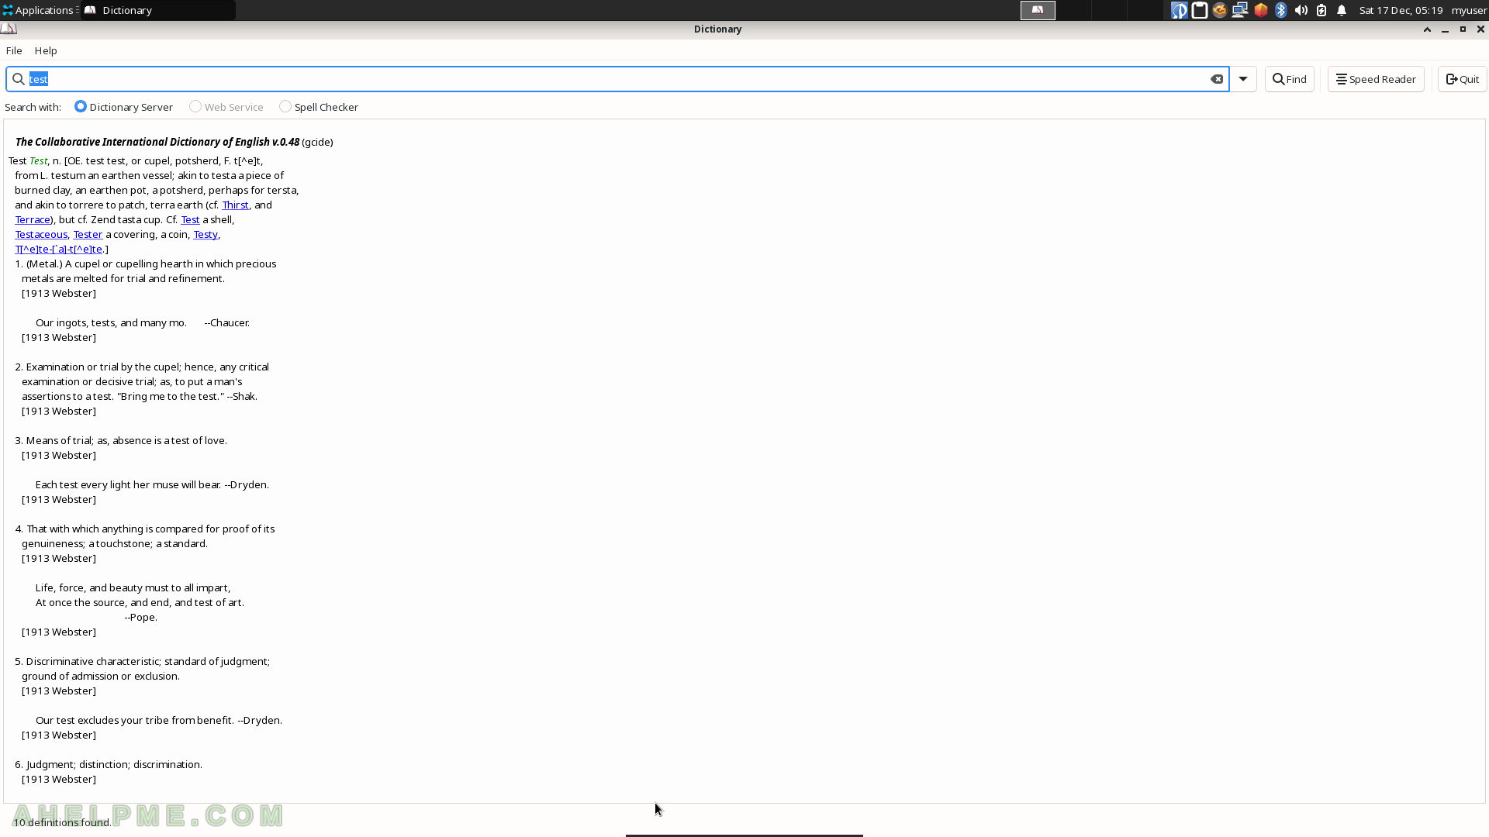Open the Help menu
Screen dimensions: 1489x837
pos(46,50)
